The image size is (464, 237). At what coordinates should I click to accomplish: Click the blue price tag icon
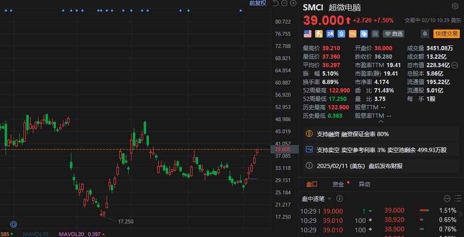363,34
